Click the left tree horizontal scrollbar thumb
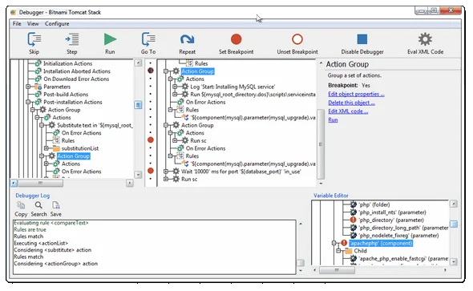The height and width of the screenshot is (291, 473). (40, 183)
